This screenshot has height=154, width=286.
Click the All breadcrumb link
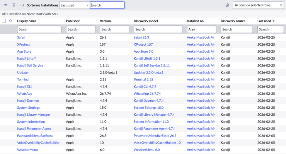(3, 14)
